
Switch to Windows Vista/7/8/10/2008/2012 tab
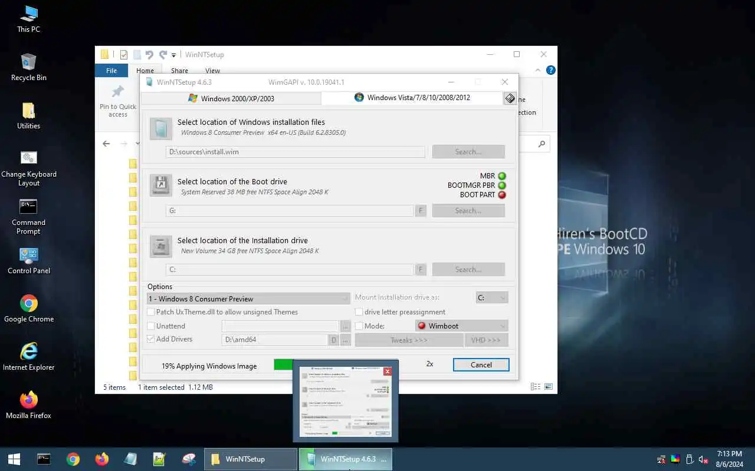(x=412, y=97)
